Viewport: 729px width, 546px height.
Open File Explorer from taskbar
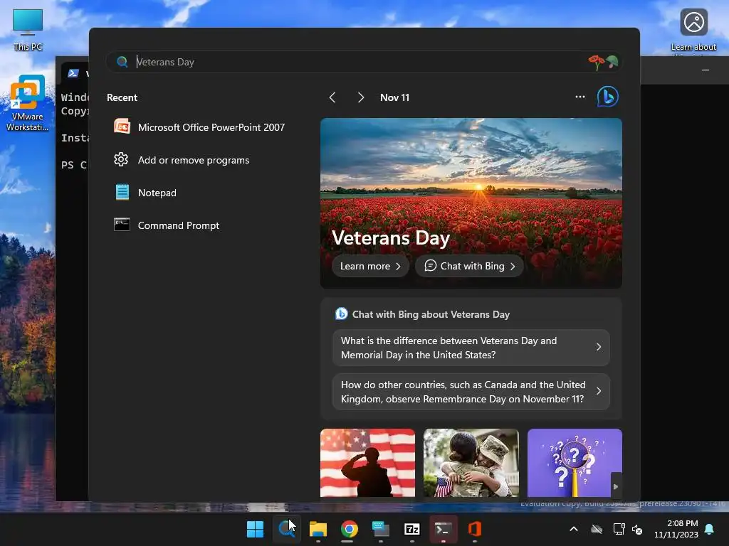coord(318,529)
